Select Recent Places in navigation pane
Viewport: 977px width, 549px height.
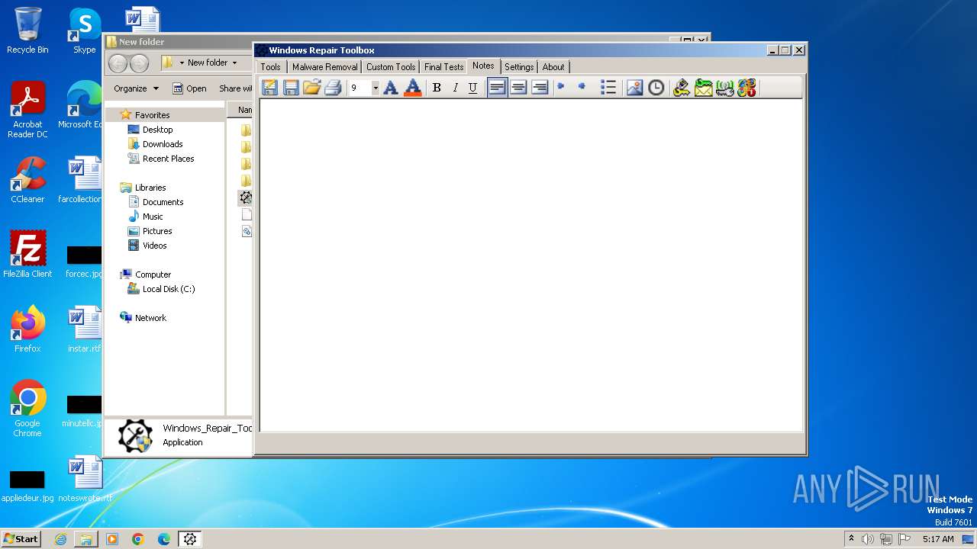pos(168,159)
